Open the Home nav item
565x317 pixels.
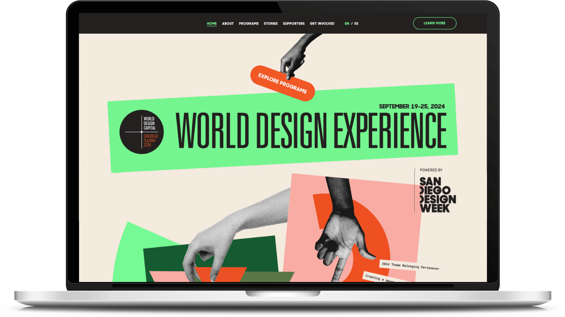click(212, 23)
